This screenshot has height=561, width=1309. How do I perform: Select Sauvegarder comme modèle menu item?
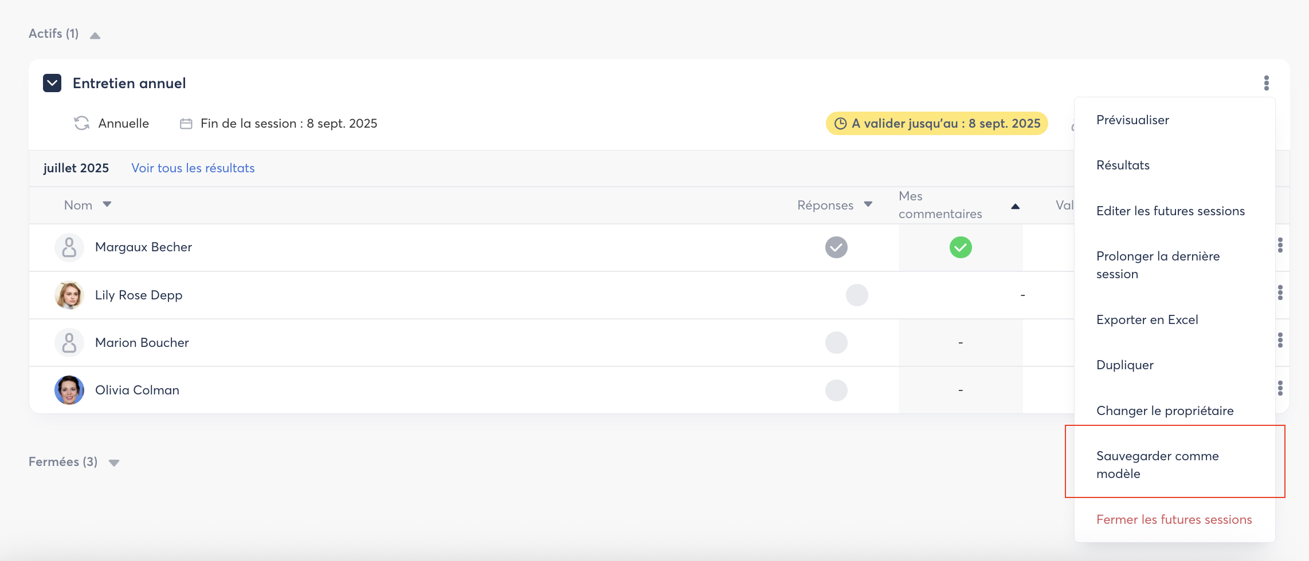pos(1157,464)
